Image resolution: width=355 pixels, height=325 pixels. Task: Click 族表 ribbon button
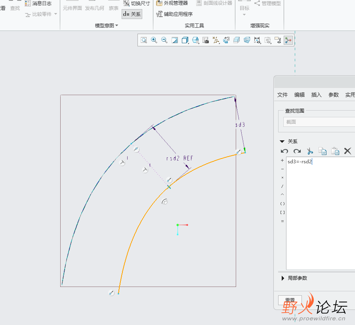(x=113, y=8)
